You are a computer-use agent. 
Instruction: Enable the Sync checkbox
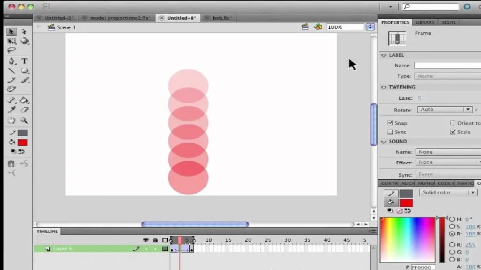click(390, 132)
